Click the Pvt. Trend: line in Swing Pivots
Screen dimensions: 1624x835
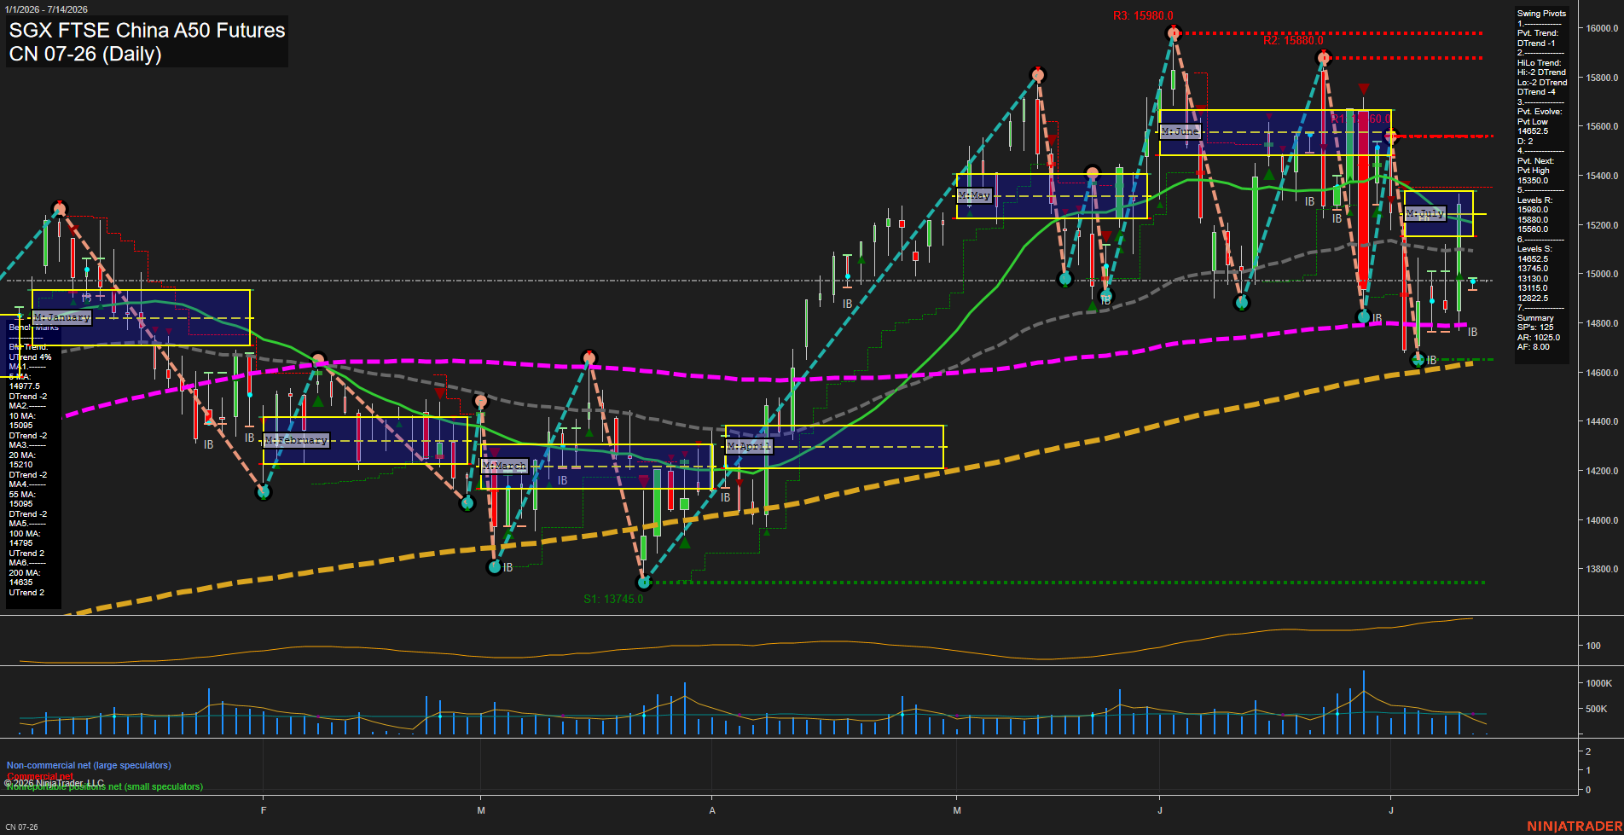coord(1538,33)
